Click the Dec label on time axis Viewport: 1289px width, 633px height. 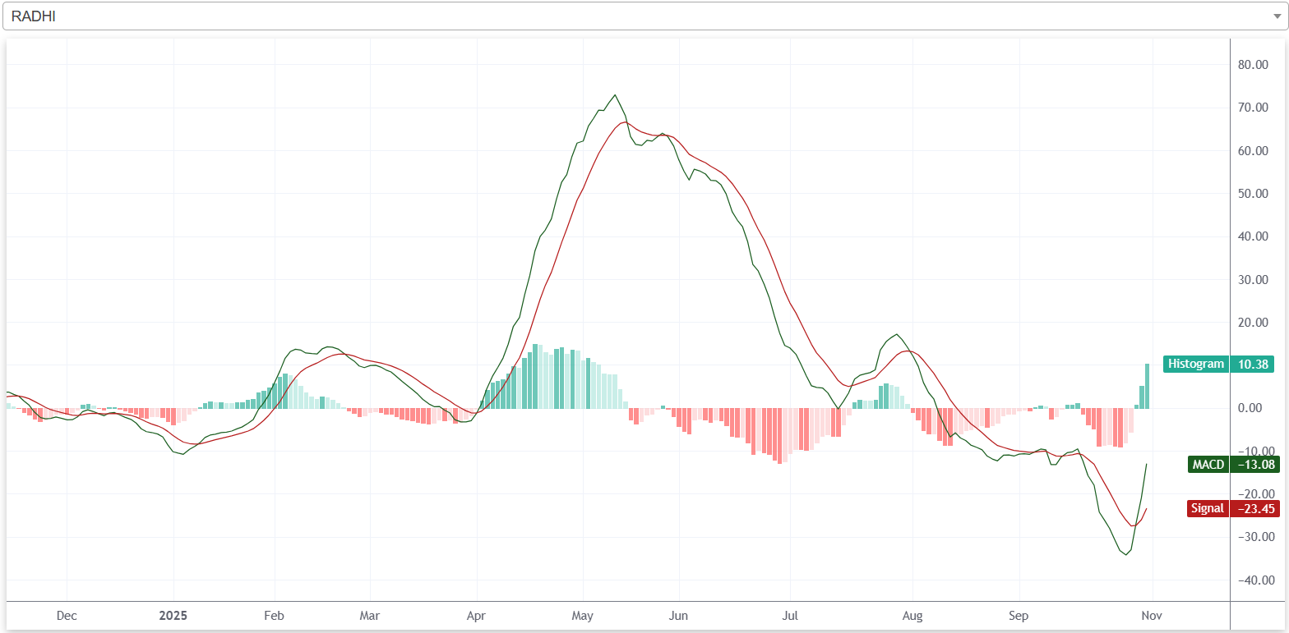tap(67, 615)
